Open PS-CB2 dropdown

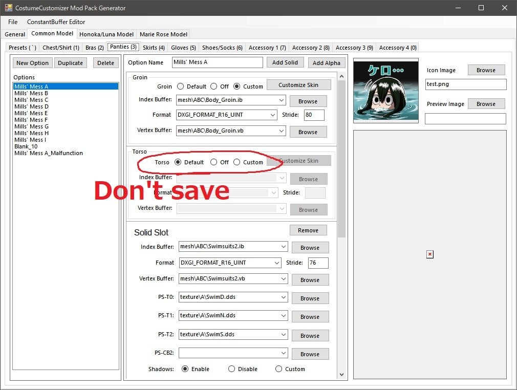click(284, 353)
